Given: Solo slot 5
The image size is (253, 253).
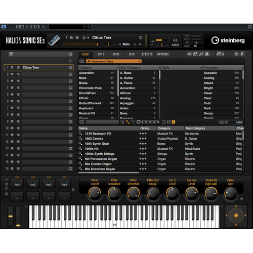Looking at the screenshot, I should pos(18,95).
